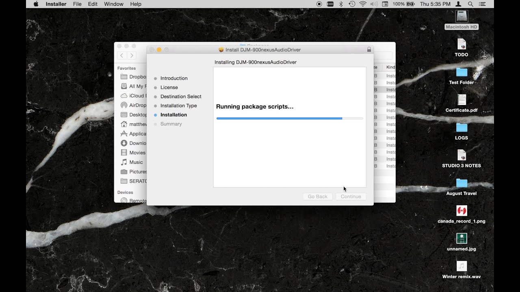Click the user account icon in menu bar
Screen dimensions: 520x292
[458, 4]
